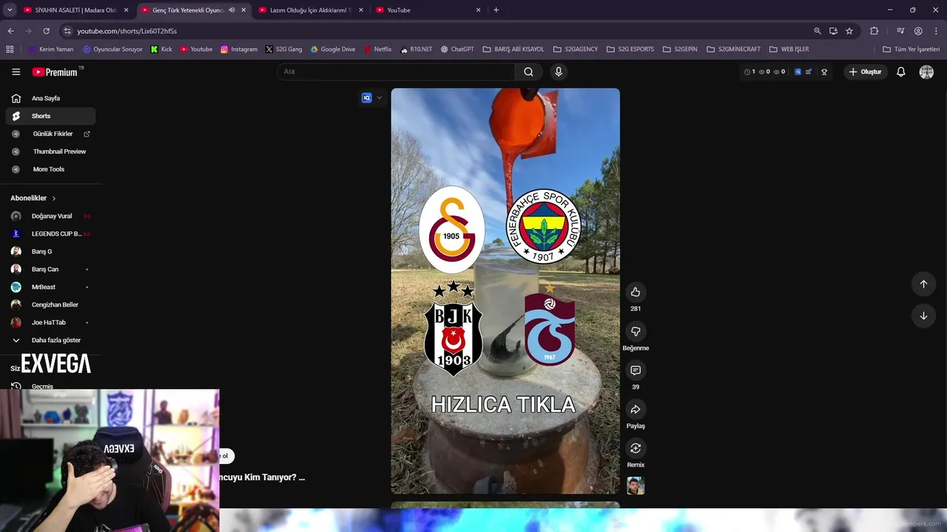Expand Daha fazla göster in subscriptions
947x532 pixels.
pos(50,340)
